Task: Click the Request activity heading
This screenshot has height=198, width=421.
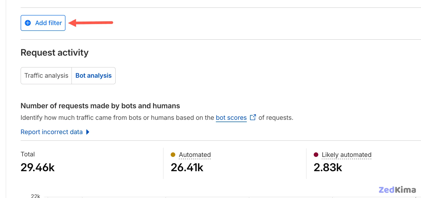Action: pyautogui.click(x=55, y=53)
